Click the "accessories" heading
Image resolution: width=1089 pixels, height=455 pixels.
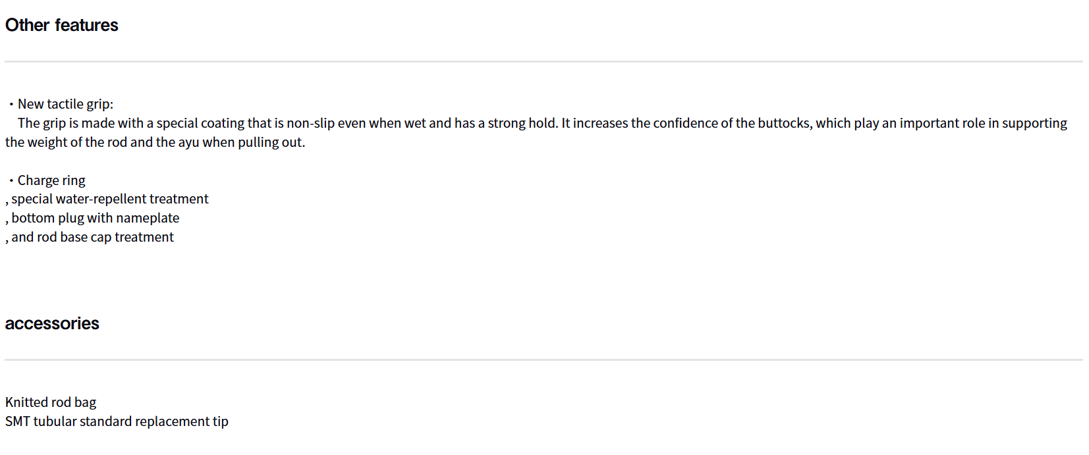(x=52, y=323)
